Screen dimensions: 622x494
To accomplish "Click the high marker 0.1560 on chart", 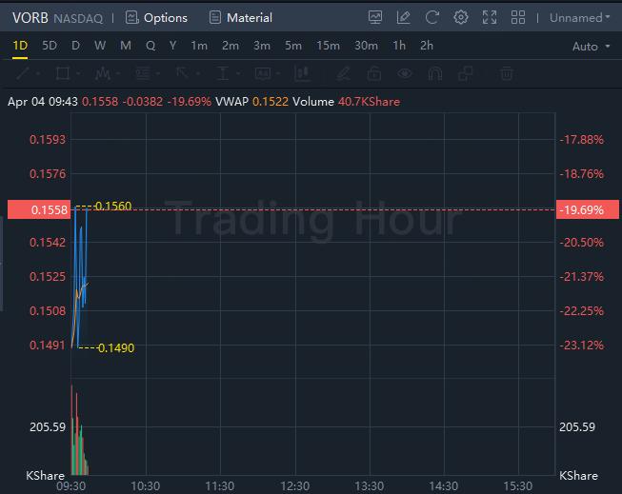I will (113, 206).
